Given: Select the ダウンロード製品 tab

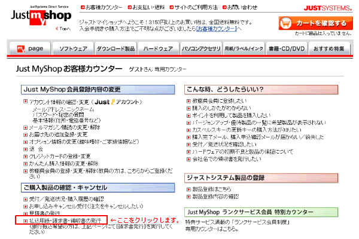Looking at the screenshot, I should (116, 48).
